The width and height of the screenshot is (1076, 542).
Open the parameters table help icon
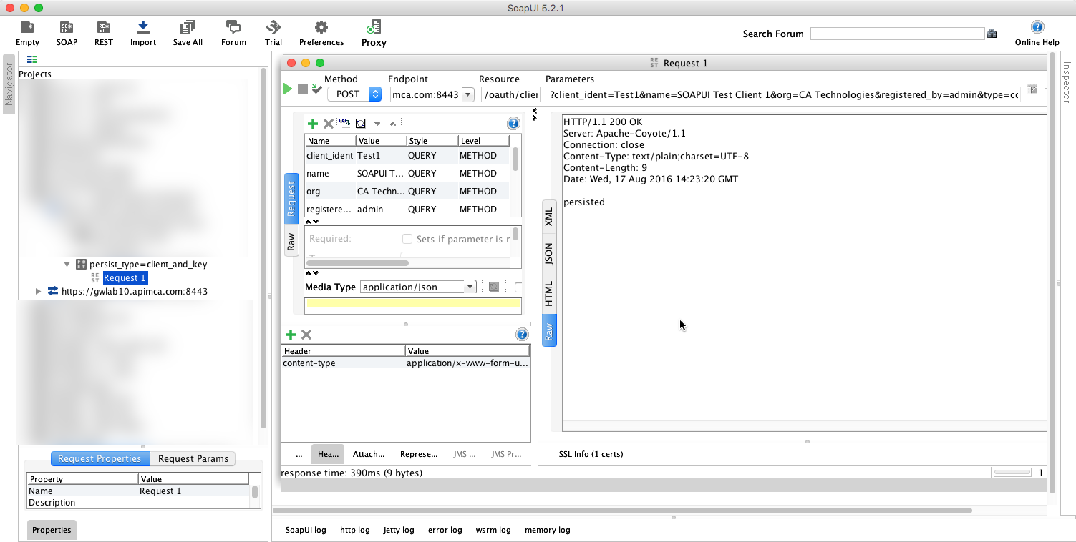pos(513,124)
